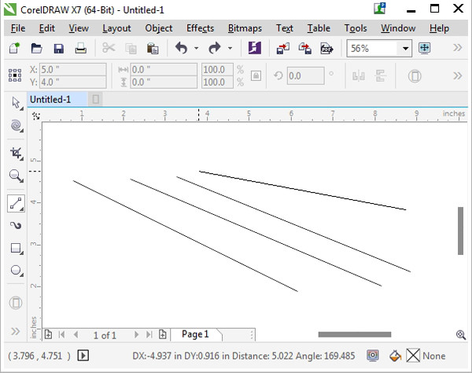Go to the next page arrow
This screenshot has width=472, height=373.
pos(136,334)
